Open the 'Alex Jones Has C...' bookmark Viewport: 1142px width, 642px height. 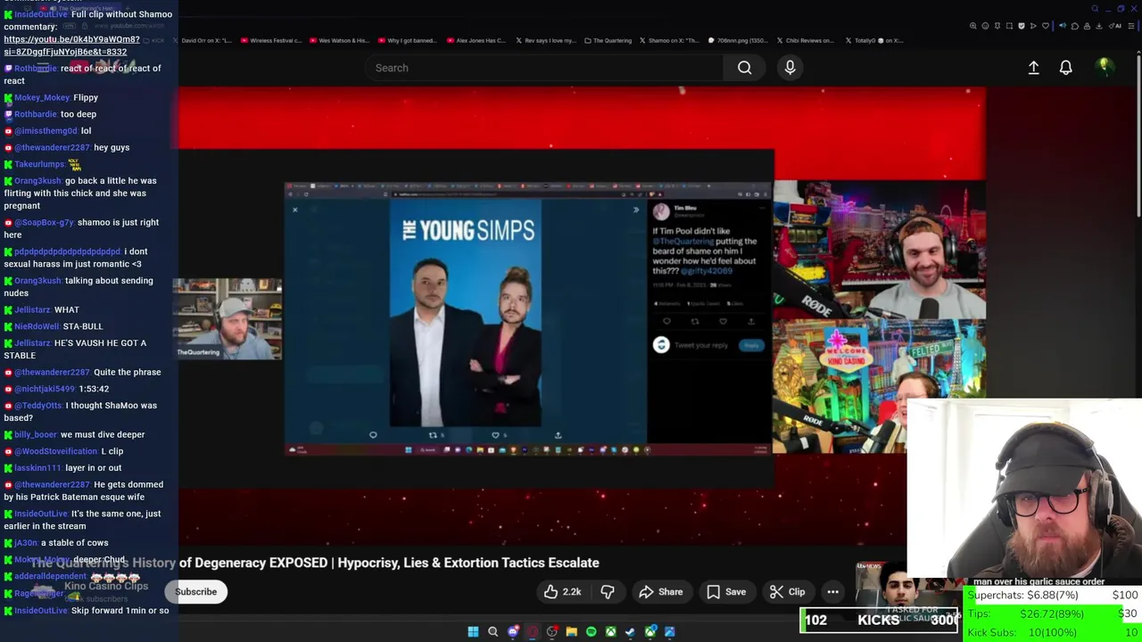(476, 40)
